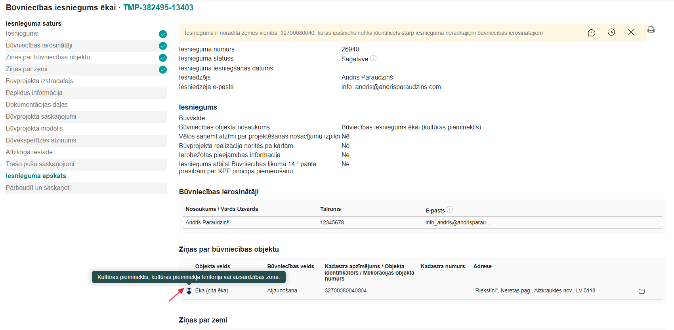Go to Būvprojekta saskaņojumi section
This screenshot has width=674, height=330.
[41, 117]
